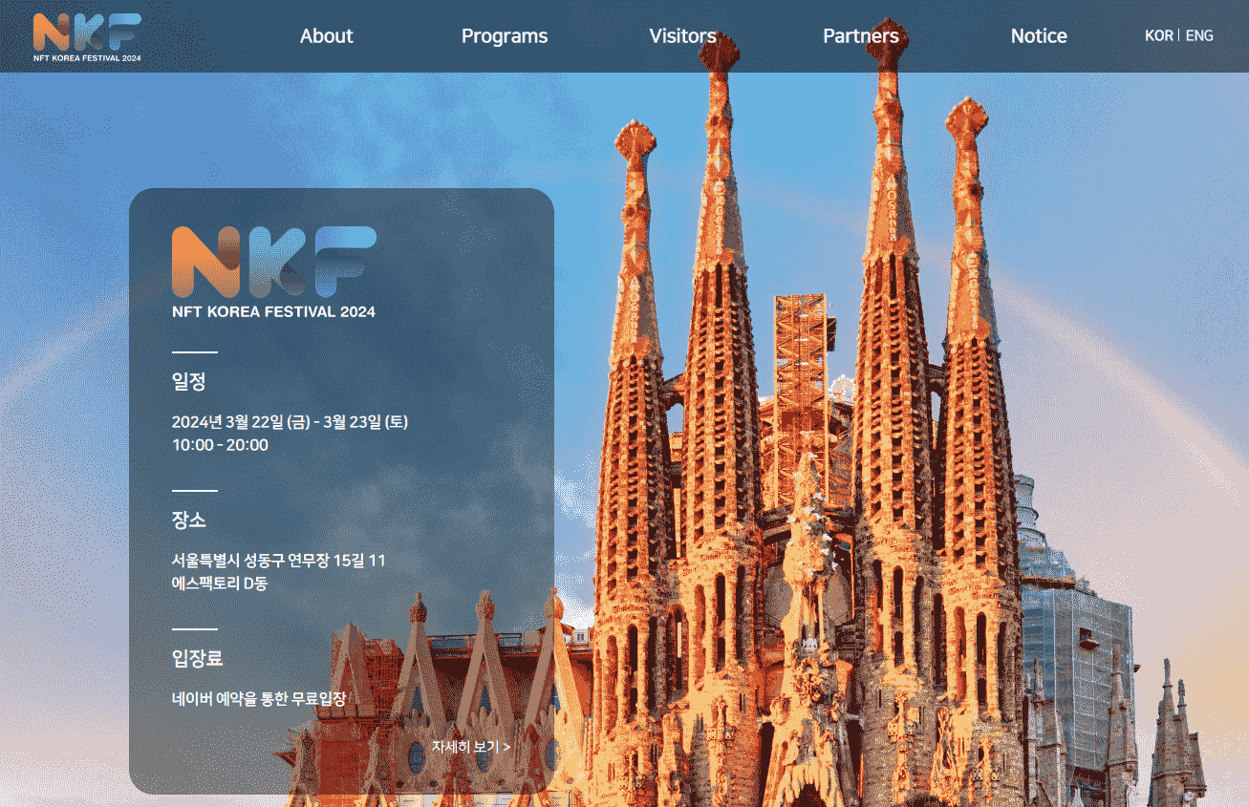Open the About menu
The height and width of the screenshot is (807, 1249).
326,36
